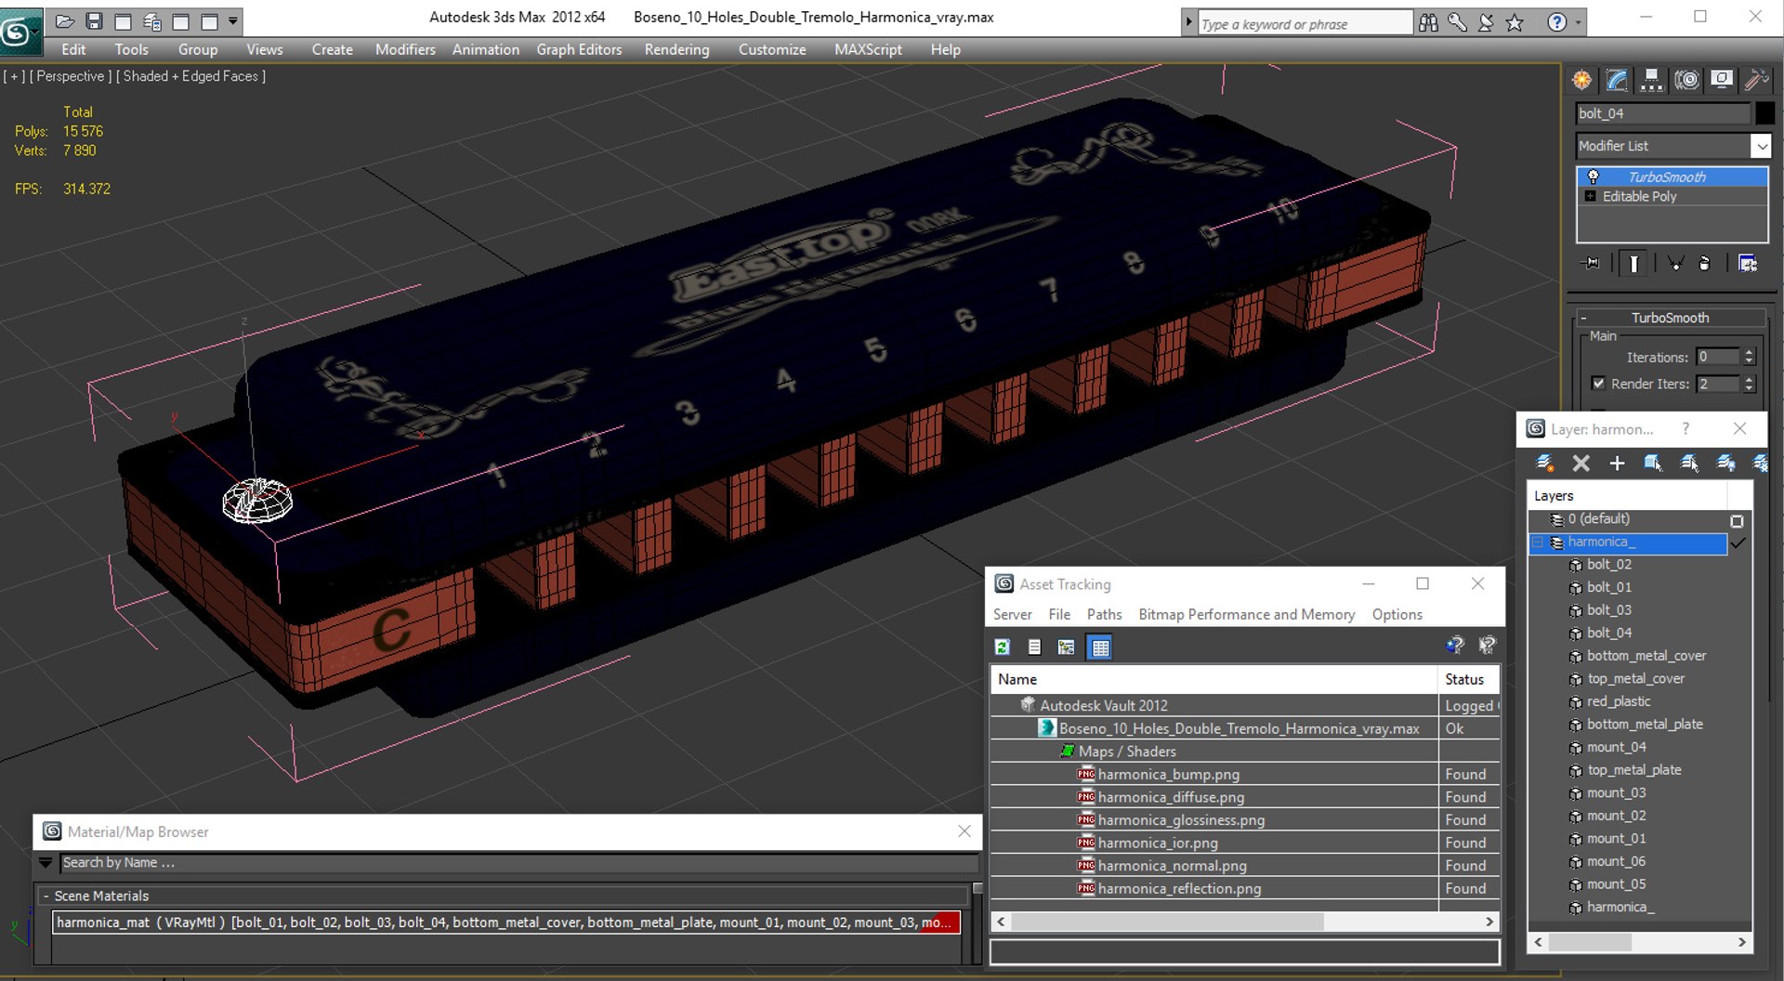Select top_metal_cover in the layer list
The image size is (1784, 981).
(1635, 679)
